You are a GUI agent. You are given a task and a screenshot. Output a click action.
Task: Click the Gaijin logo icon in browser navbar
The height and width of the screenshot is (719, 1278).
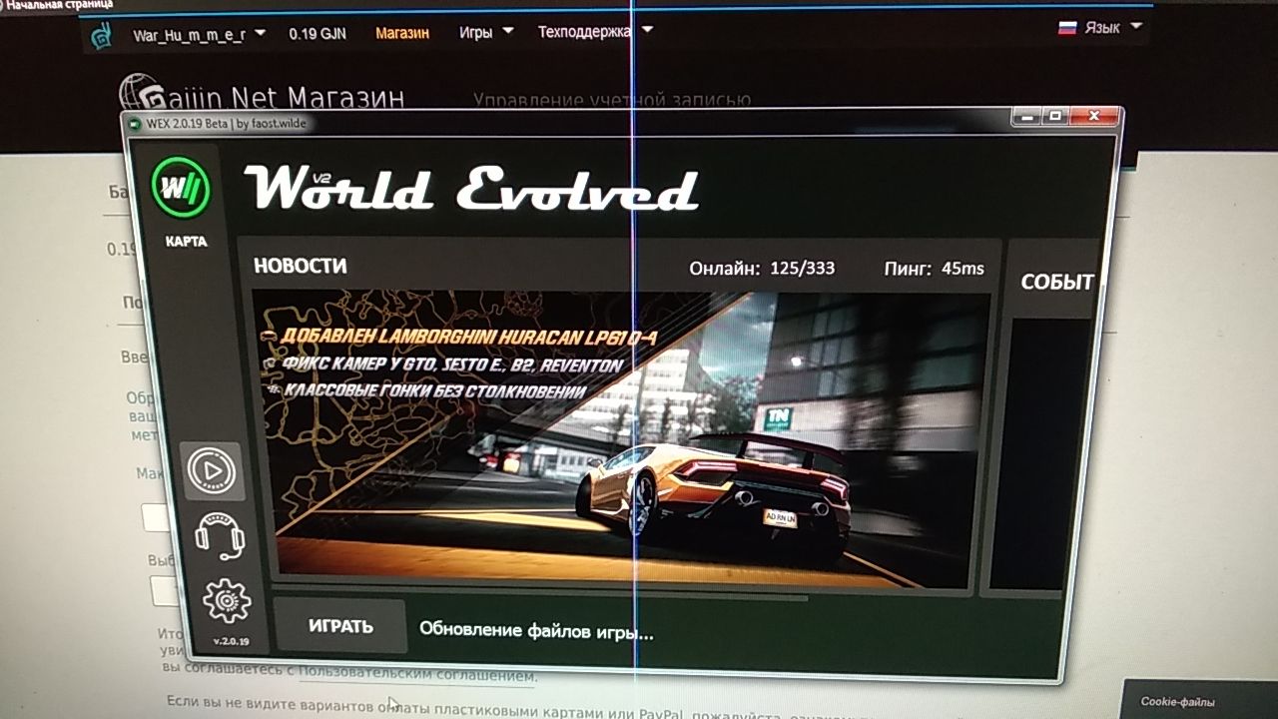tap(102, 36)
